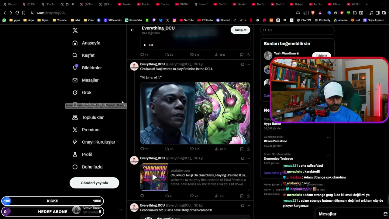The width and height of the screenshot is (389, 219).
Task: Like the post with 25 likes
Action: 194,196
